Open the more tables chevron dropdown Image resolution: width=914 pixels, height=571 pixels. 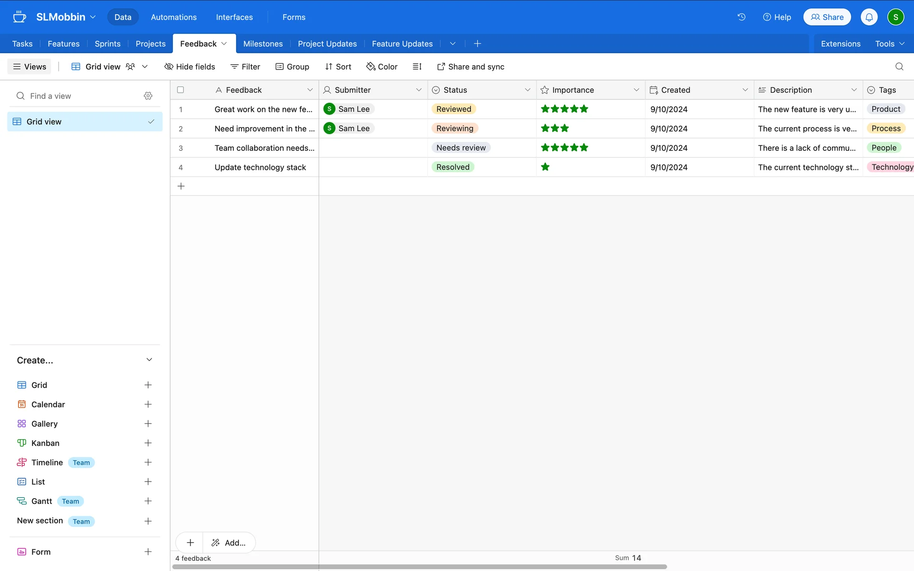[453, 44]
